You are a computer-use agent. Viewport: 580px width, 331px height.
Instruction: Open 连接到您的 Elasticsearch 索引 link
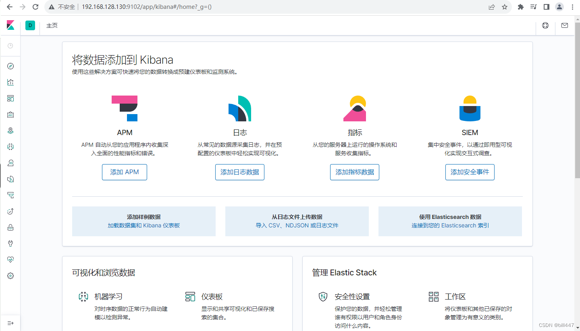click(x=450, y=226)
